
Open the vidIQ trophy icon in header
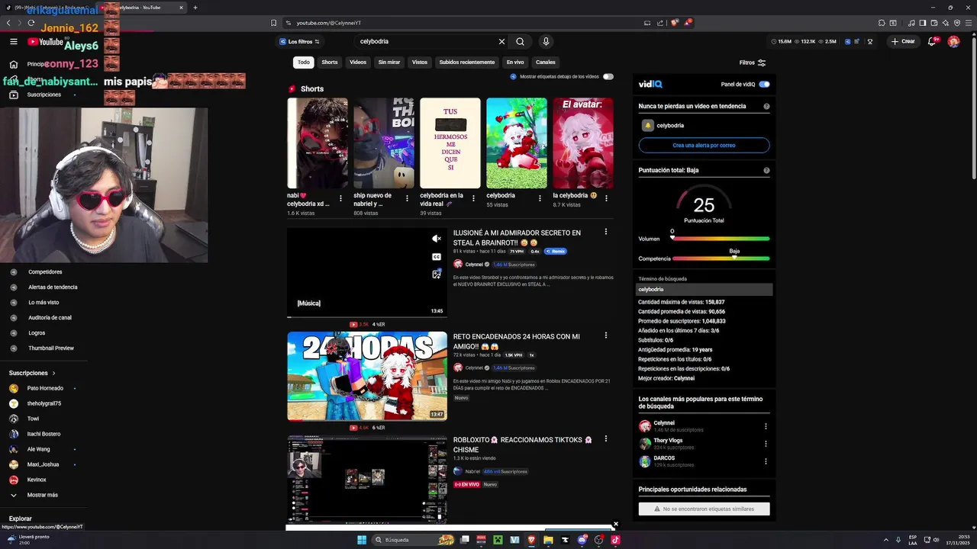coord(870,41)
